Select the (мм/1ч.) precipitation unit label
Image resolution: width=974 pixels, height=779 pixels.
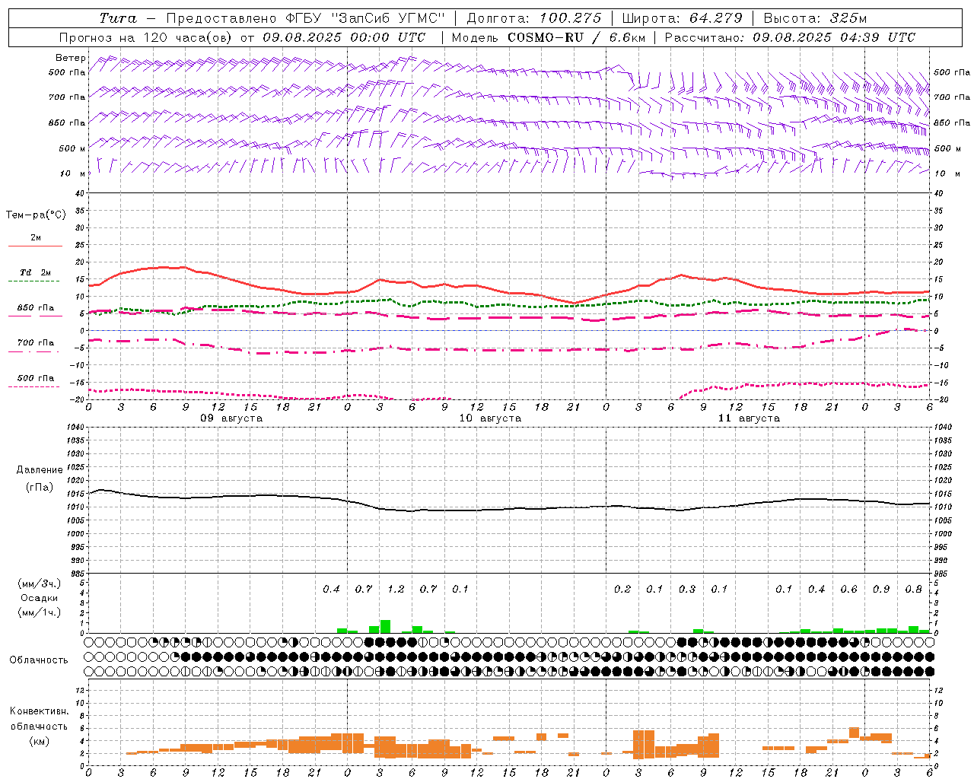(x=40, y=612)
